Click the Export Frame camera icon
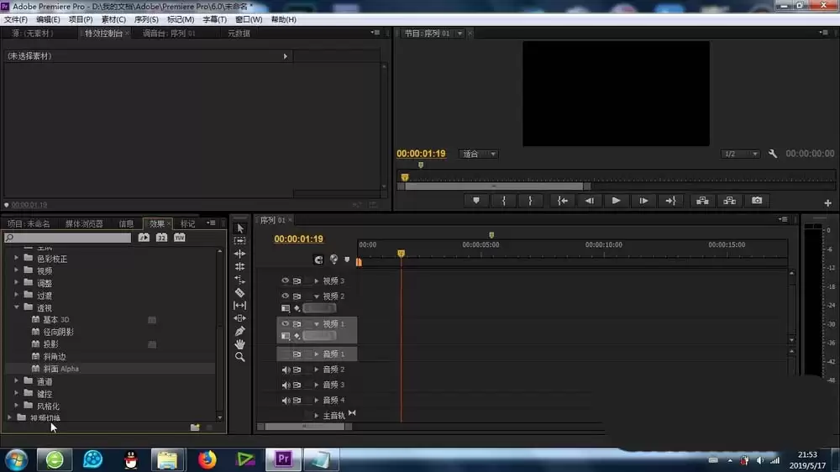Viewport: 840px width, 472px height. 757,201
